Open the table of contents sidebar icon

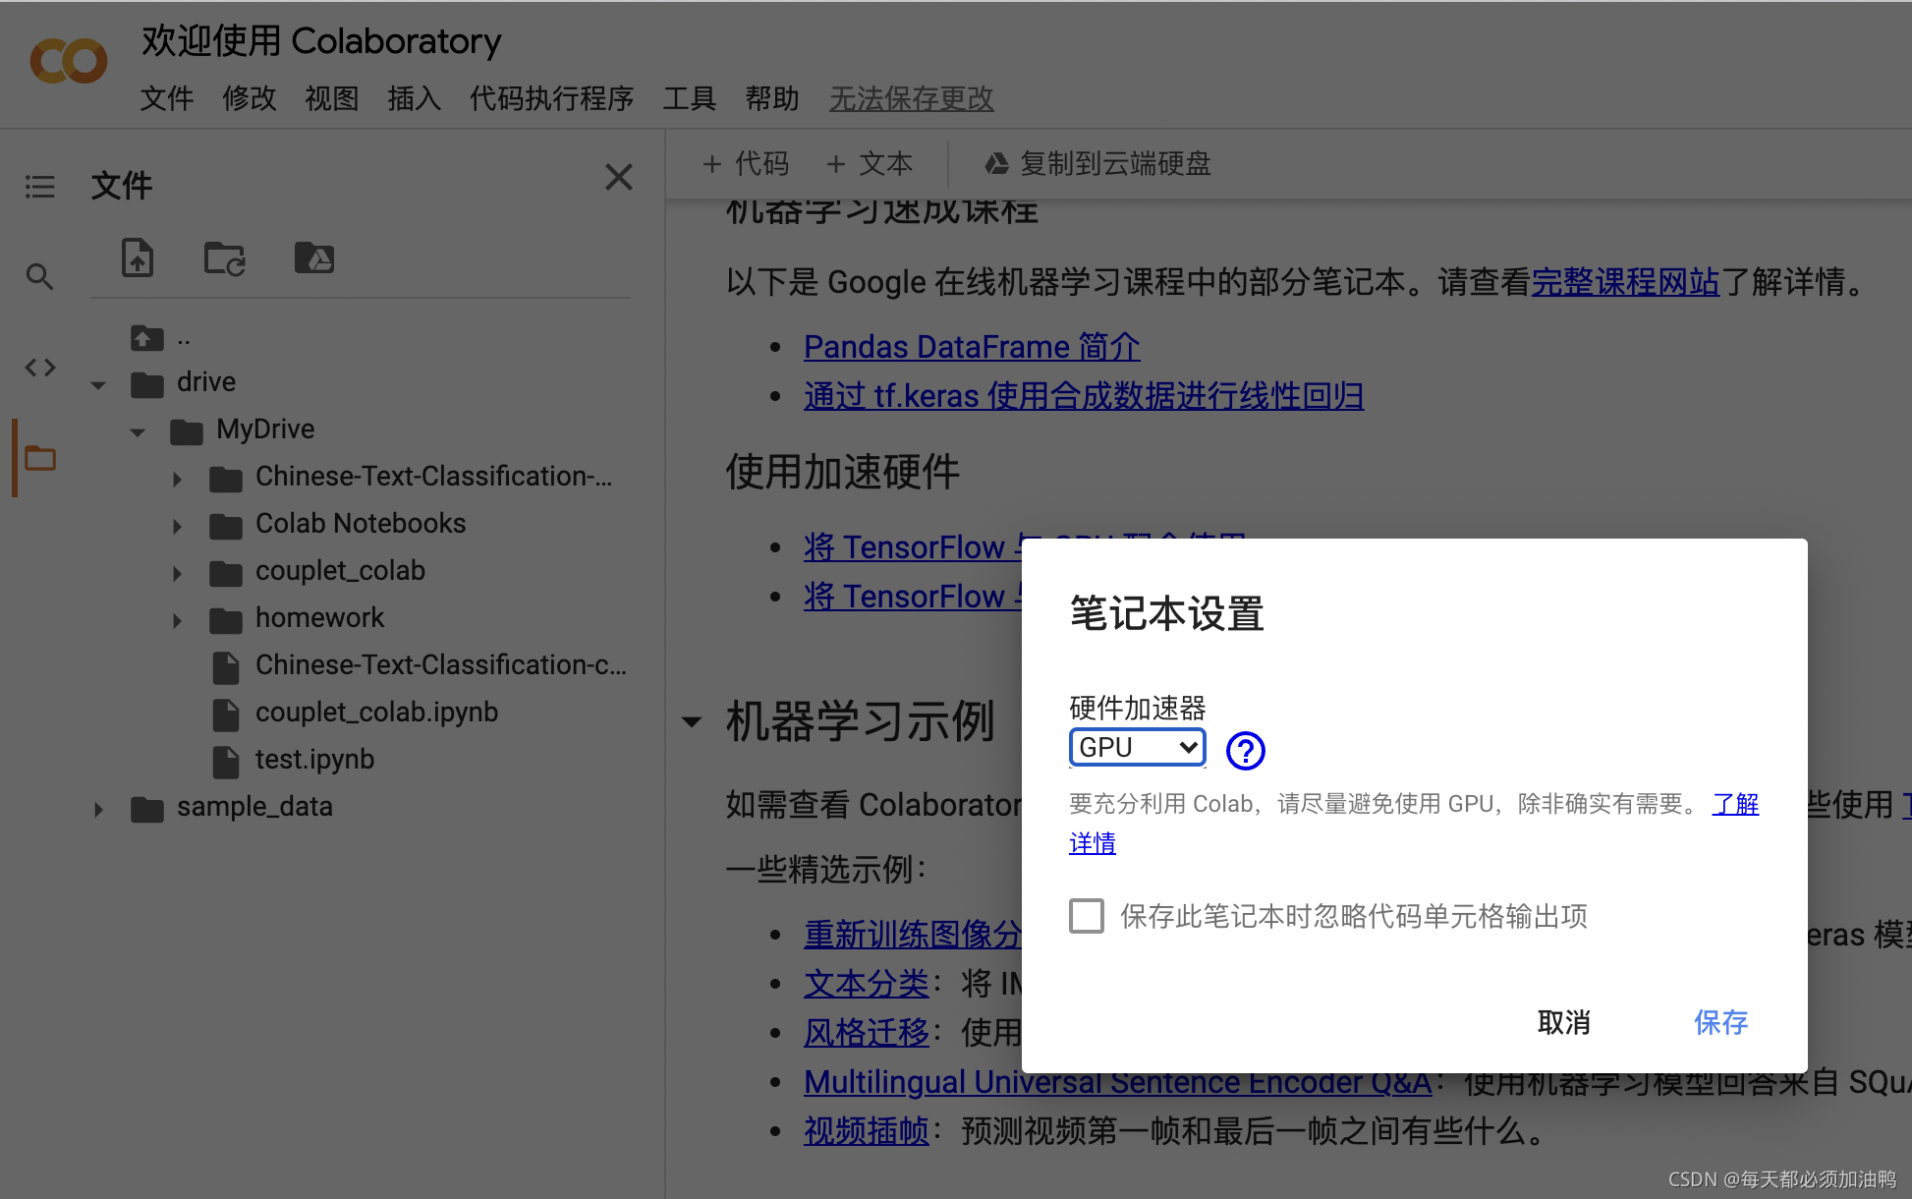tap(39, 186)
